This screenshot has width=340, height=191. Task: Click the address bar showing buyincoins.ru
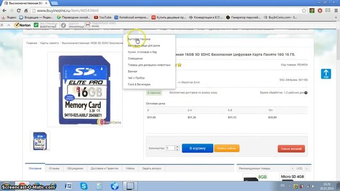point(167,11)
